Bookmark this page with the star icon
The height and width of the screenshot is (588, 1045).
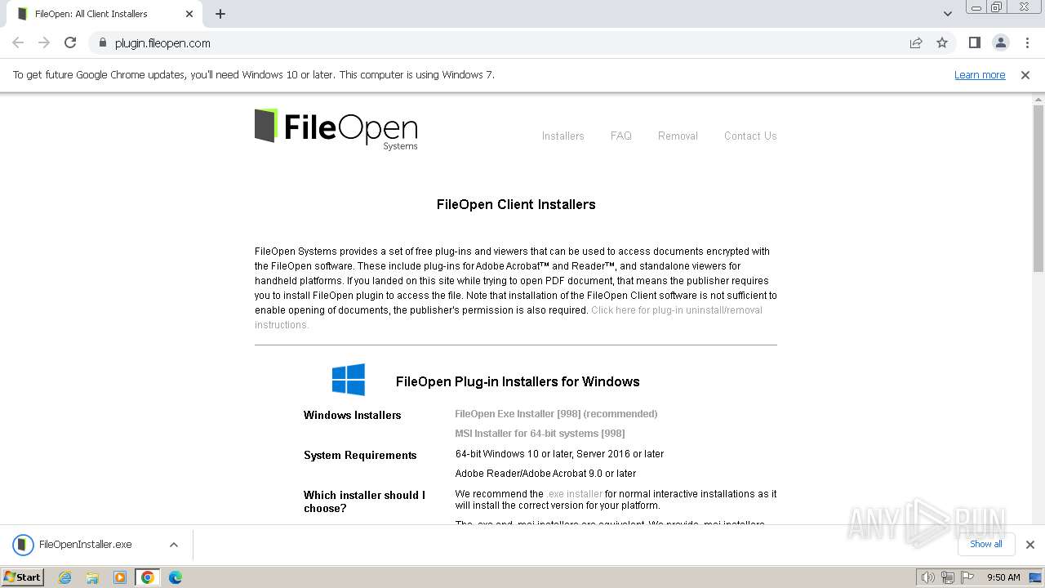[942, 43]
